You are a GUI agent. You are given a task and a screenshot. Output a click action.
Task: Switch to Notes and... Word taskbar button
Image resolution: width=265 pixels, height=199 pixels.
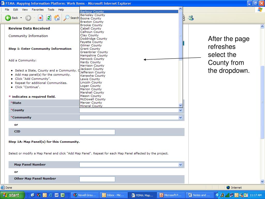(x=200, y=195)
